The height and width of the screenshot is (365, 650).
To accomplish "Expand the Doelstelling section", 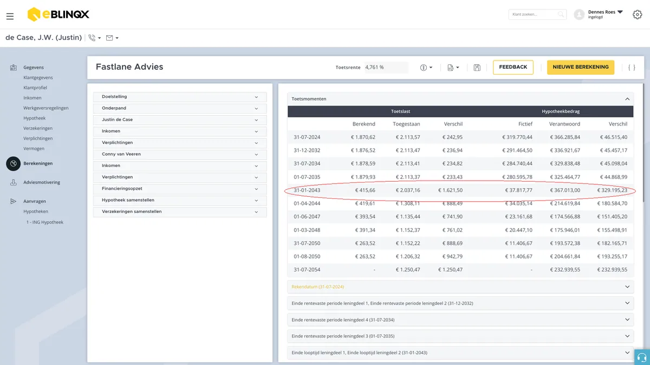I will pos(180,97).
